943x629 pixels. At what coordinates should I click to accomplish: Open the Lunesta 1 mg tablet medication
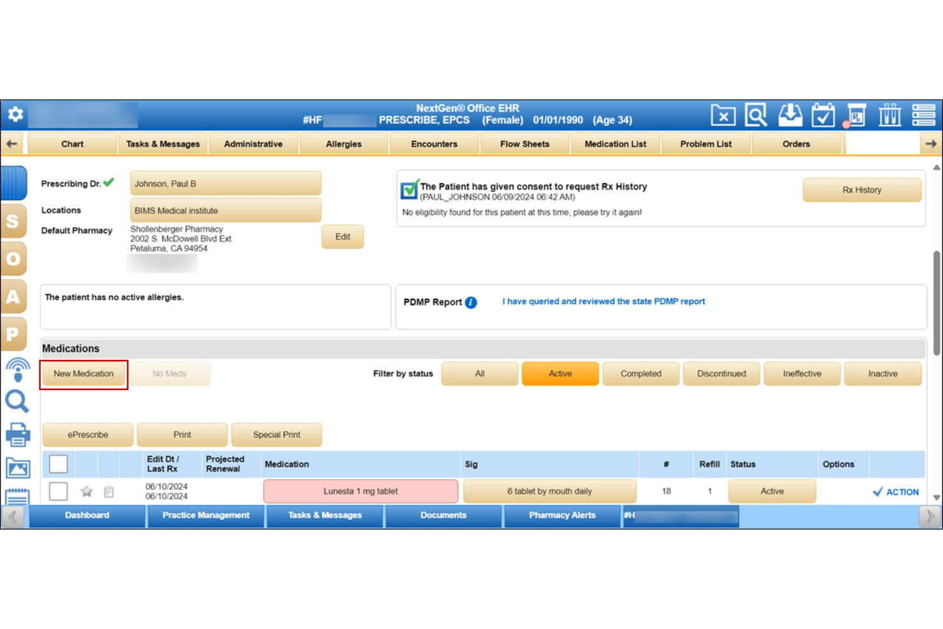coord(361,491)
